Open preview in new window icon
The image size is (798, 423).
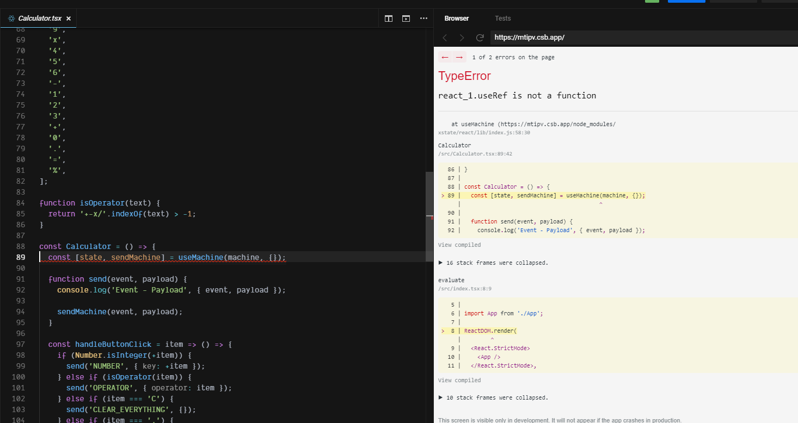pos(406,18)
